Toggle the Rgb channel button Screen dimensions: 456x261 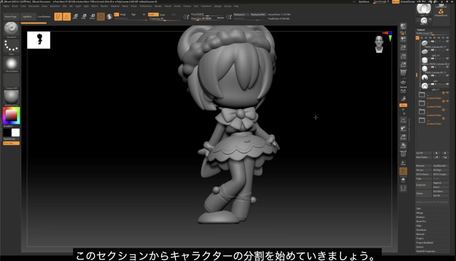point(134,15)
